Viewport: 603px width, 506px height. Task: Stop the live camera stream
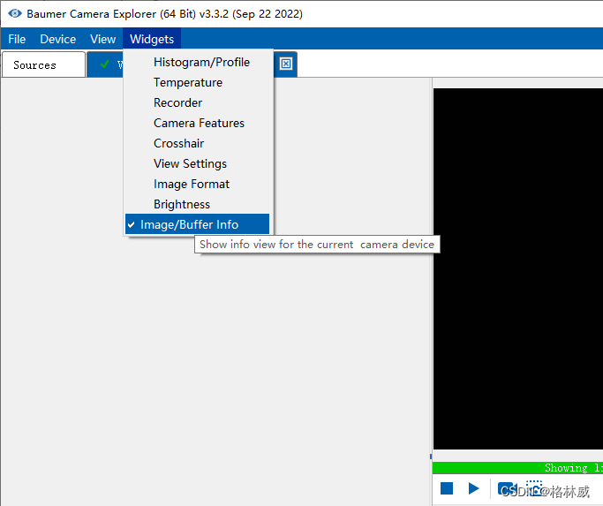pos(447,488)
